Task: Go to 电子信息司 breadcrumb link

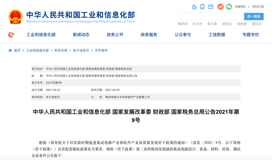Action: point(81,50)
